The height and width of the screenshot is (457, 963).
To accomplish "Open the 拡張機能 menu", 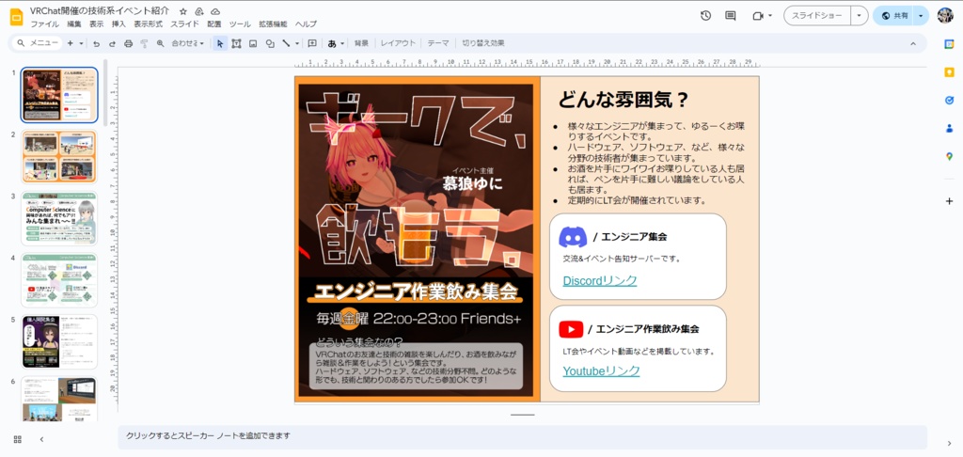I will click(273, 24).
